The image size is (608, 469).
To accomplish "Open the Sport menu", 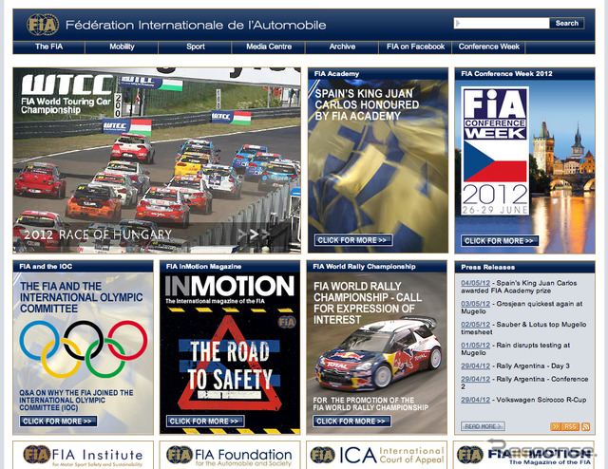I will tap(195, 47).
